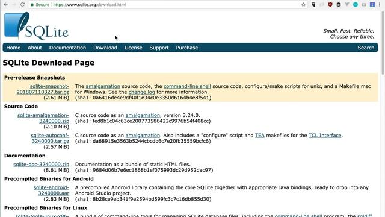This screenshot has width=385, height=217.
Task: Follow the amalgamation link beside version 3.24.0
Action: pyautogui.click(x=143, y=115)
